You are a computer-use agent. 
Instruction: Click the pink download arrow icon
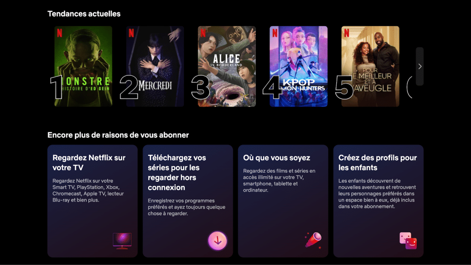(x=218, y=240)
